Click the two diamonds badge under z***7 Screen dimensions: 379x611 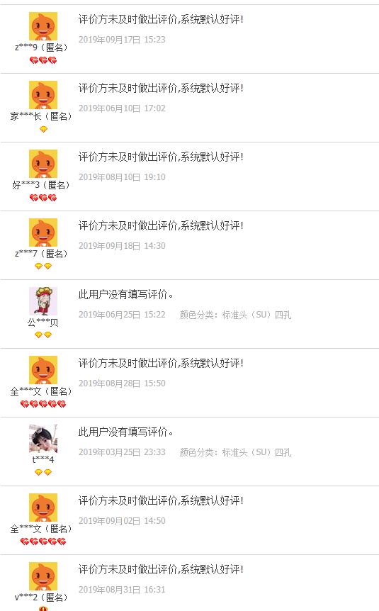click(x=43, y=266)
